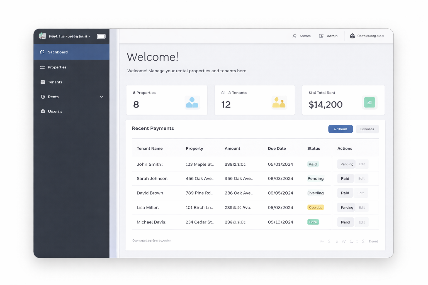Click Edit in Sarah Johnson's row

point(361,178)
